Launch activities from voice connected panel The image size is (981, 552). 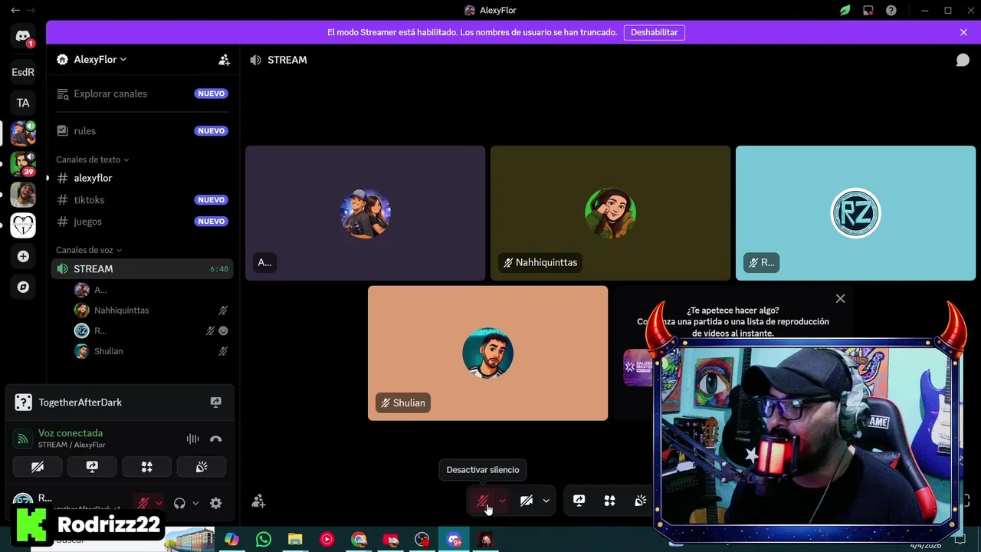coord(146,466)
